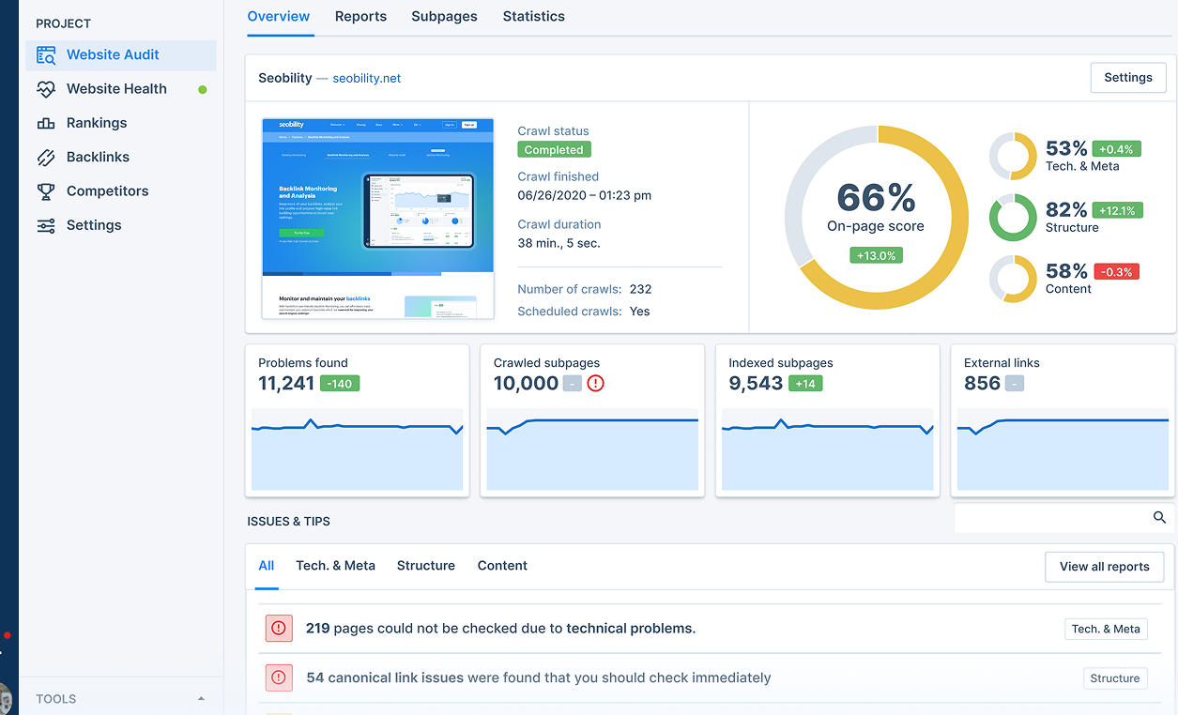Open Rankings via the bar chart icon
This screenshot has width=1178, height=715.
pyautogui.click(x=45, y=122)
